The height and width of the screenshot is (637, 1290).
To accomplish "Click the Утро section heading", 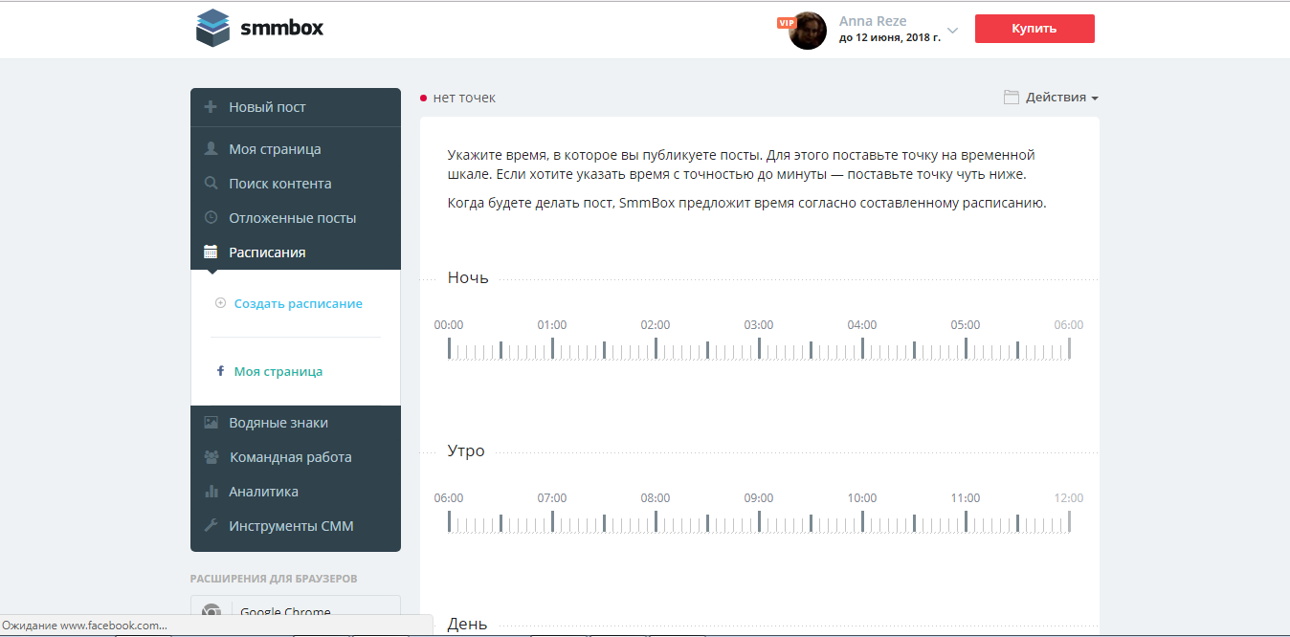I will (466, 451).
